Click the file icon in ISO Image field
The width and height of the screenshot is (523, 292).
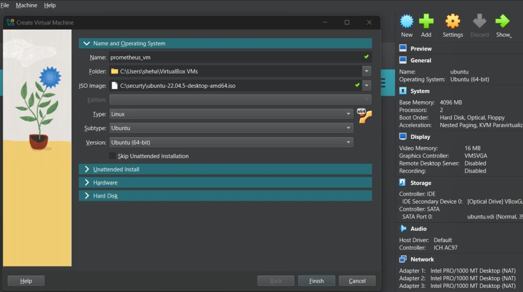tap(114, 86)
